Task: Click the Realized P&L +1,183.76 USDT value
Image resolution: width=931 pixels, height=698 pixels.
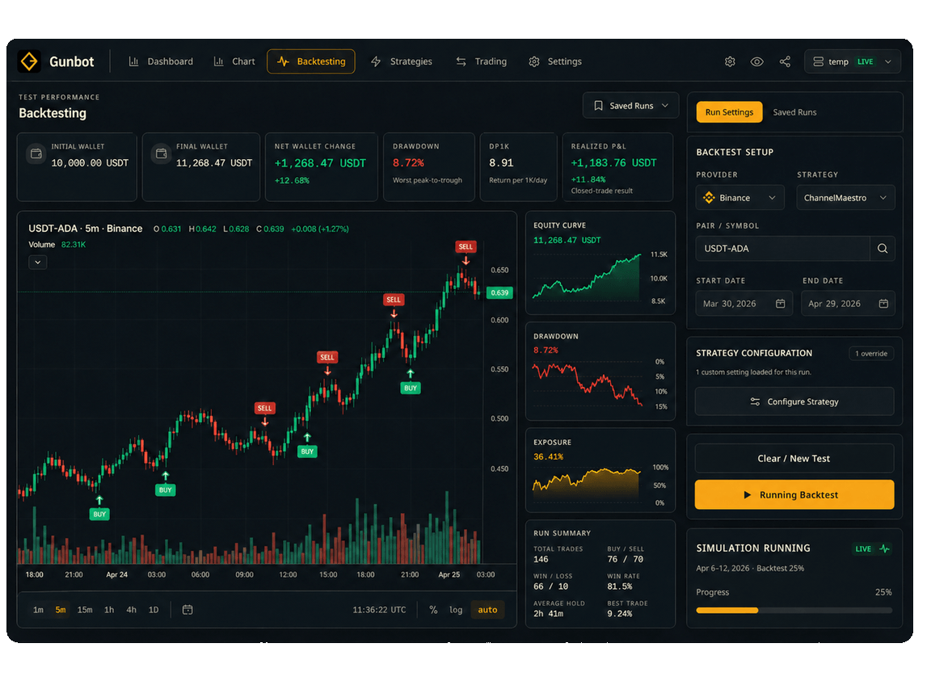Action: point(613,163)
